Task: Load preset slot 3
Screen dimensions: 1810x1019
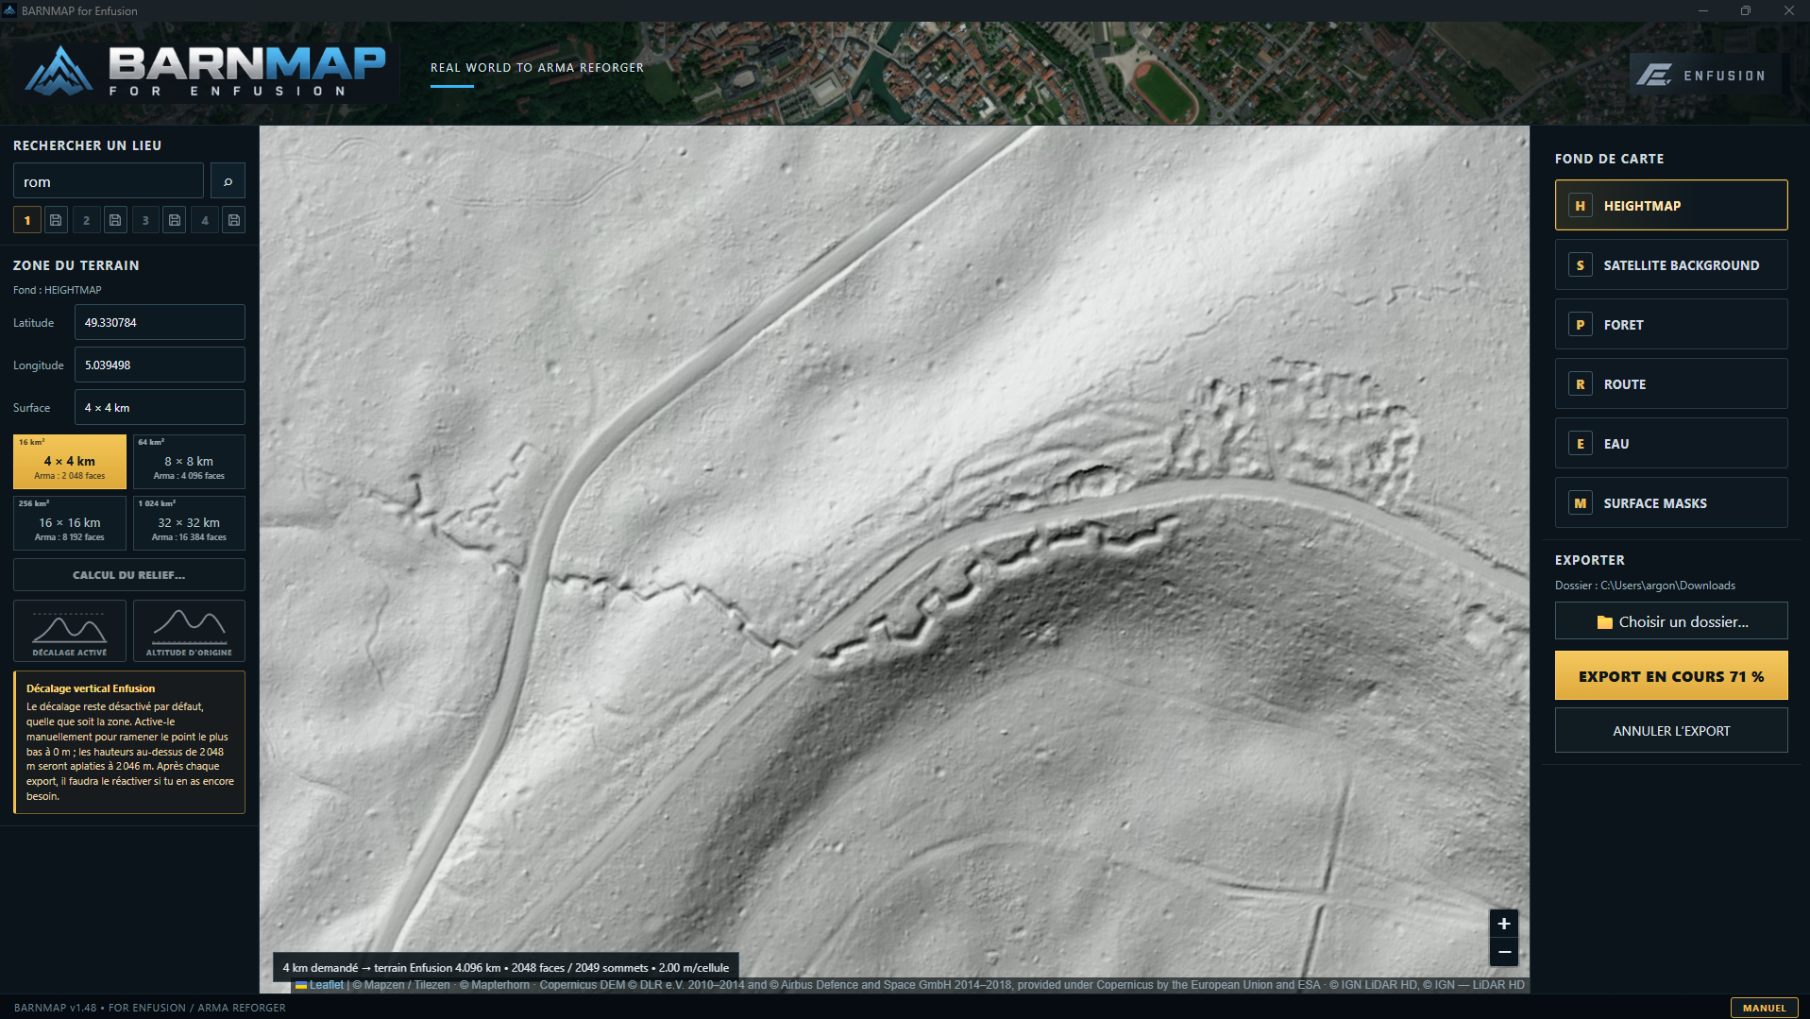Action: tap(145, 220)
